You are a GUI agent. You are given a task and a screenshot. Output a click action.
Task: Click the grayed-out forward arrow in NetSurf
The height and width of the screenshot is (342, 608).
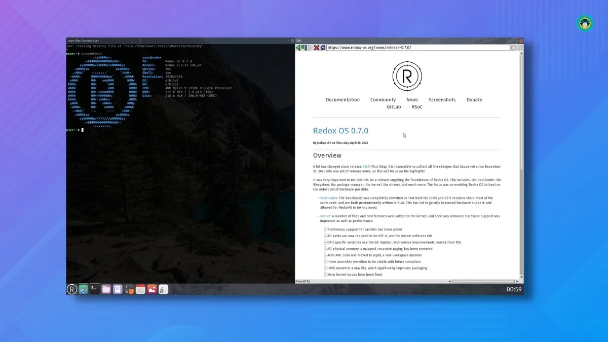(310, 47)
